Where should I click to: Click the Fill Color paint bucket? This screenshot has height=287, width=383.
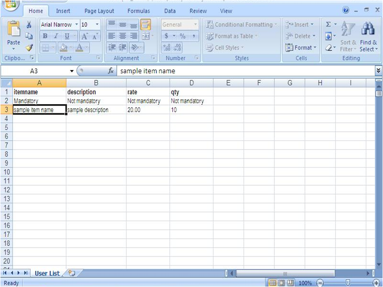pos(64,47)
